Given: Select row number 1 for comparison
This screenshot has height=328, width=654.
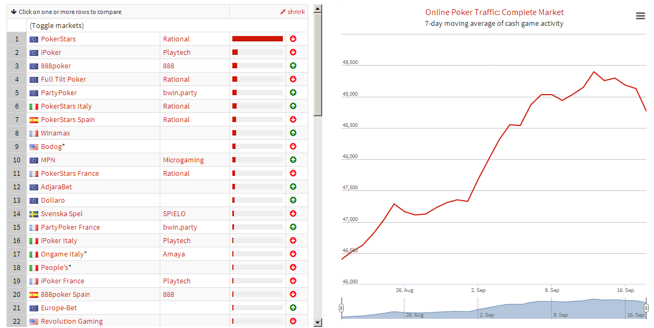Looking at the screenshot, I should click(x=17, y=39).
